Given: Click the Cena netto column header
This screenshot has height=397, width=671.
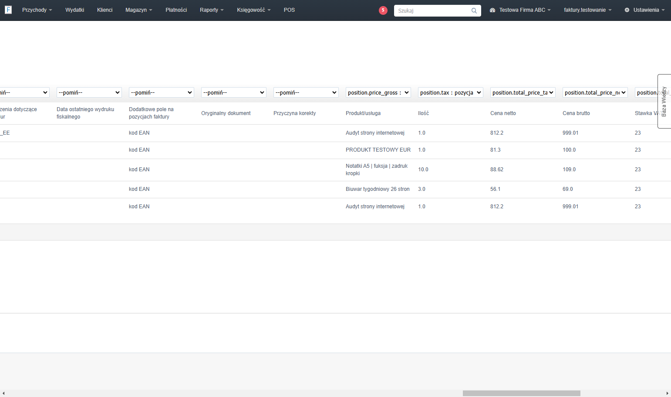Looking at the screenshot, I should coord(503,113).
